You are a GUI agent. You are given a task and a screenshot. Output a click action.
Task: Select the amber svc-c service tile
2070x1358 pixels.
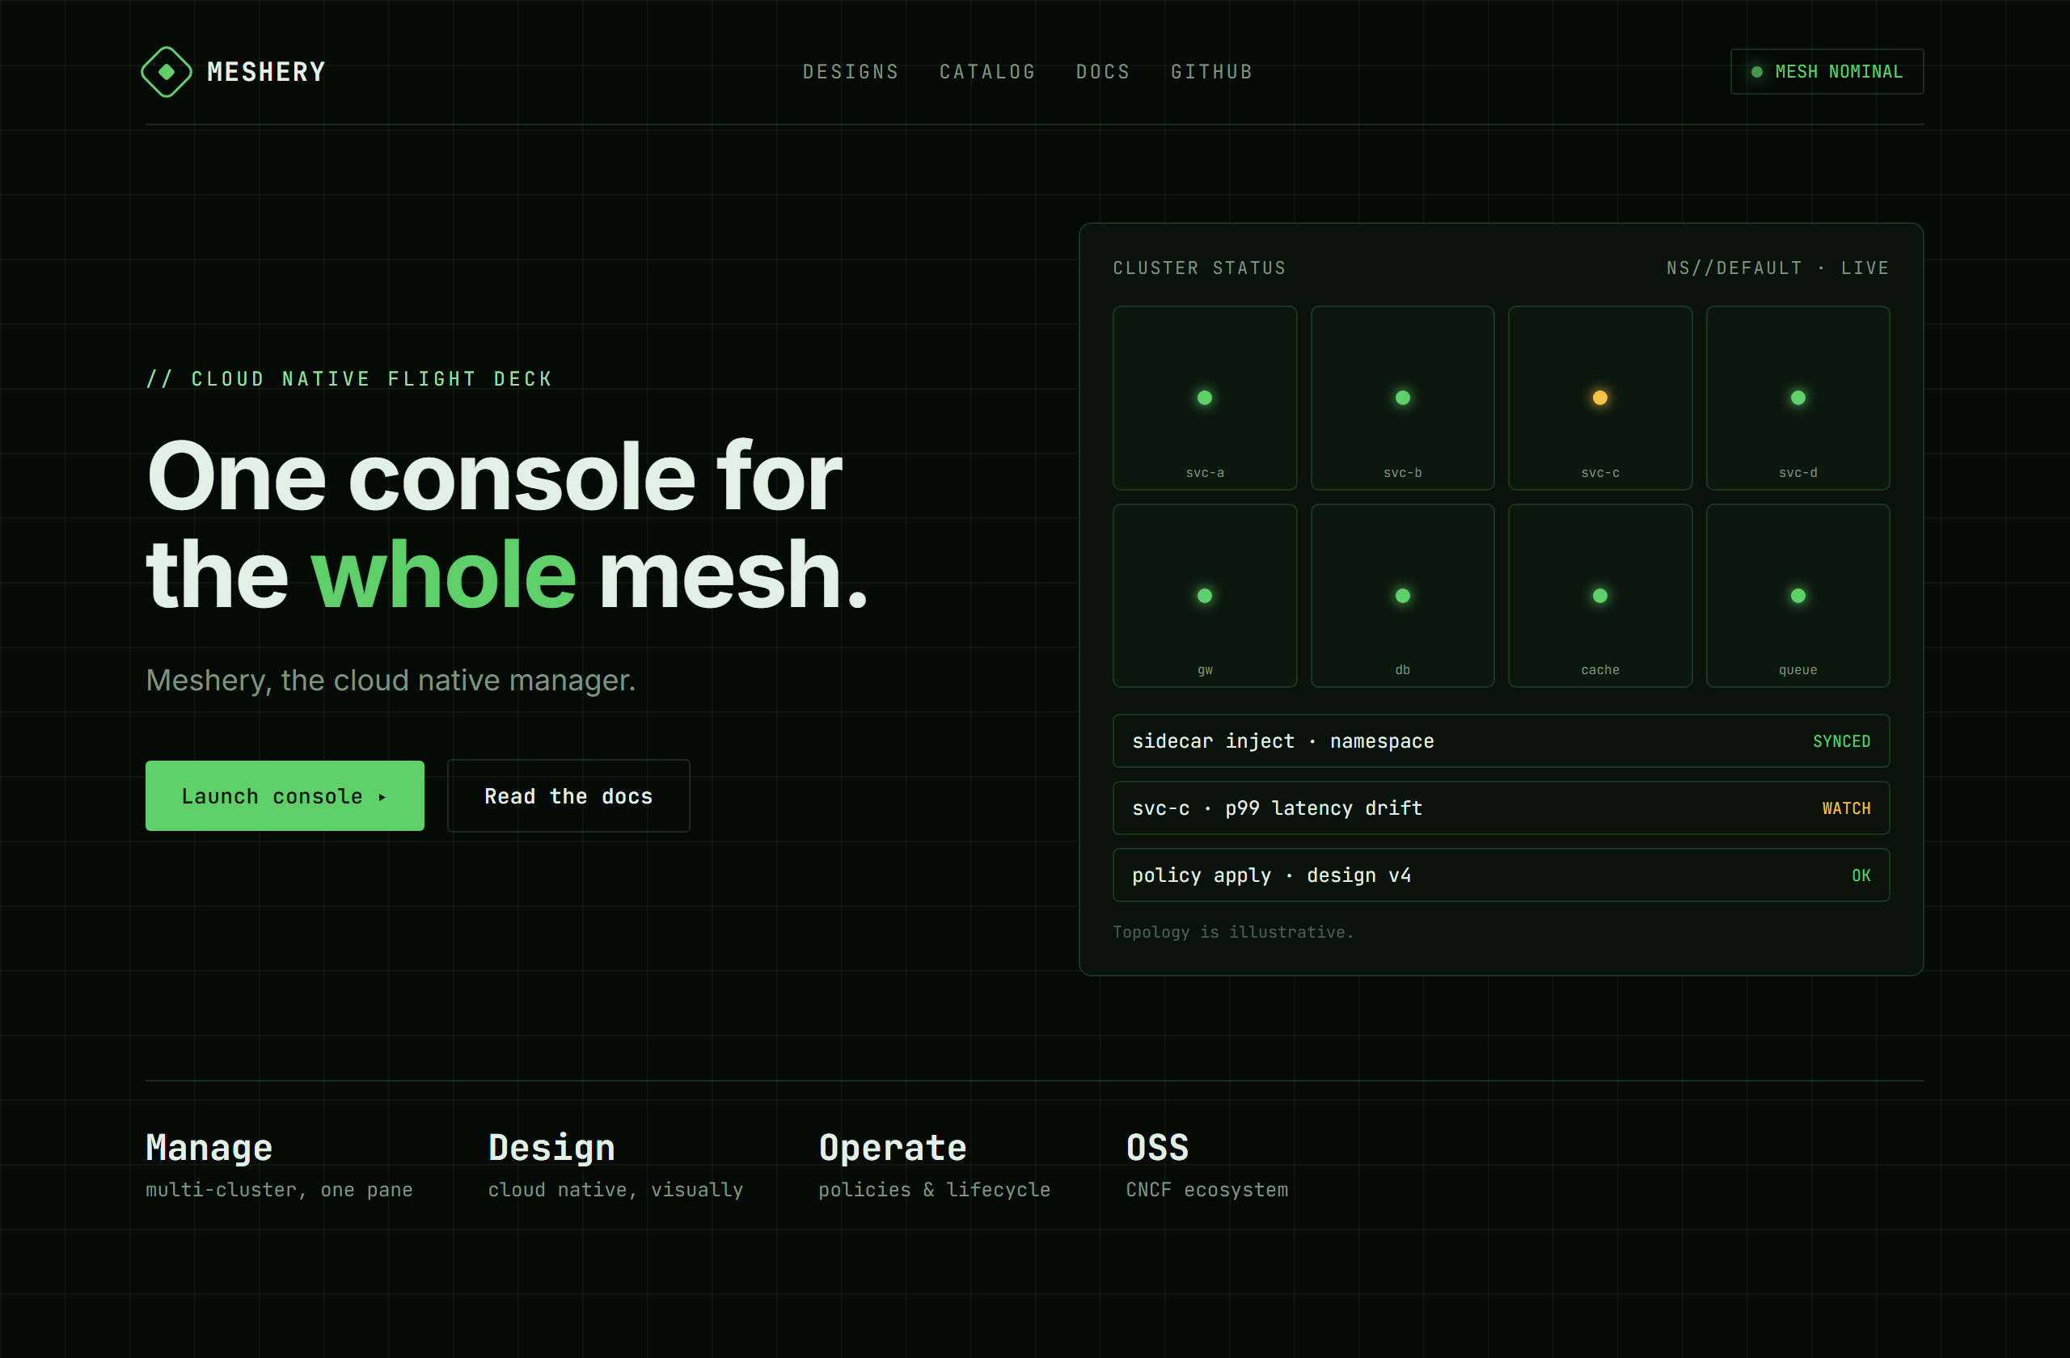(1599, 399)
